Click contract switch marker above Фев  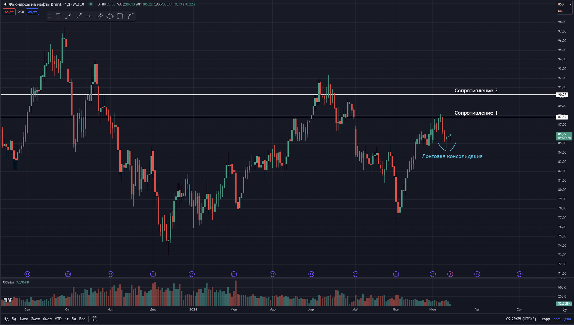(234, 274)
